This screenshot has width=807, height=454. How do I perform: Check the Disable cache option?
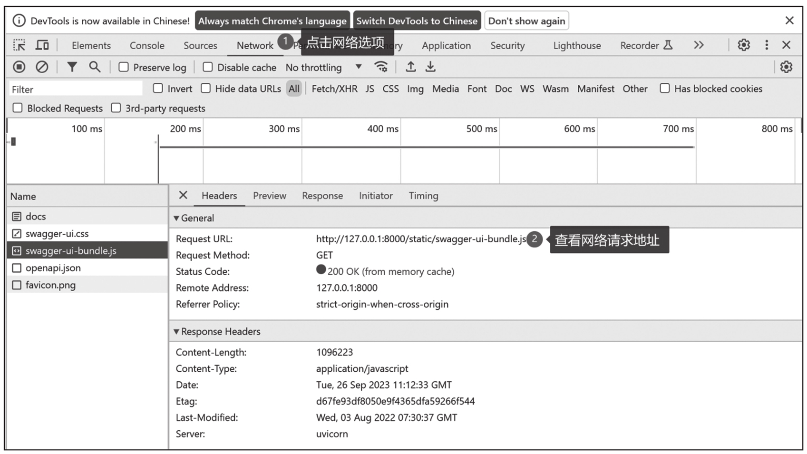point(208,67)
